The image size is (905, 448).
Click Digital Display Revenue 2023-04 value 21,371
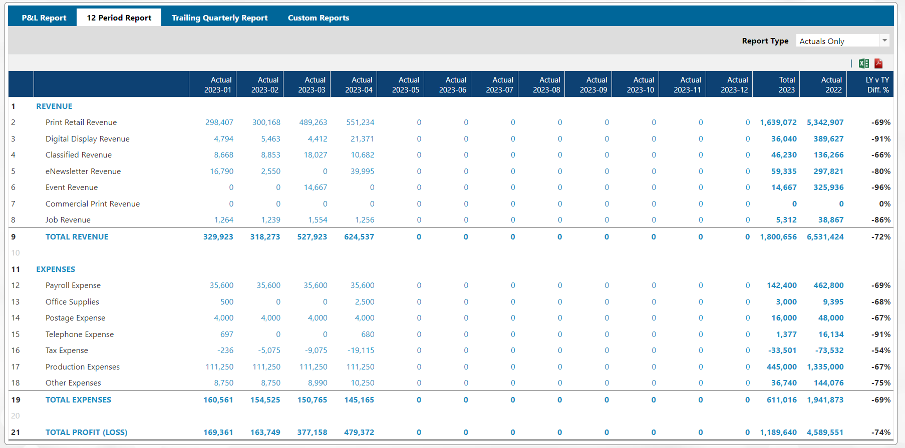[362, 139]
